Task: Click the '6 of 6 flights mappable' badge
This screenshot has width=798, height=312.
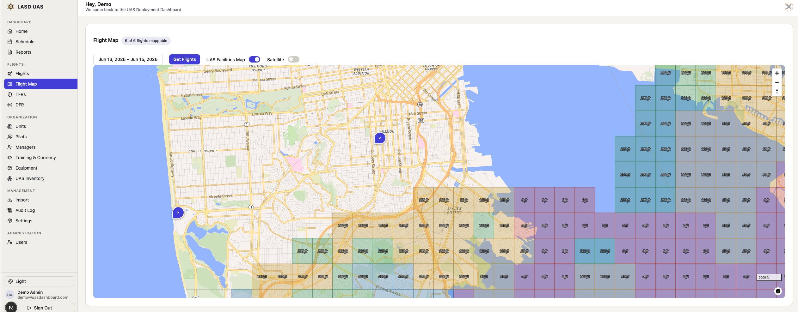Action: tap(146, 41)
